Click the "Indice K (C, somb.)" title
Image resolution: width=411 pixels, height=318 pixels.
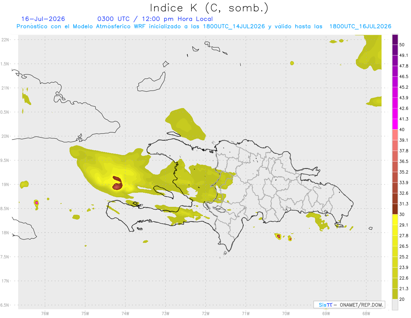(209, 8)
